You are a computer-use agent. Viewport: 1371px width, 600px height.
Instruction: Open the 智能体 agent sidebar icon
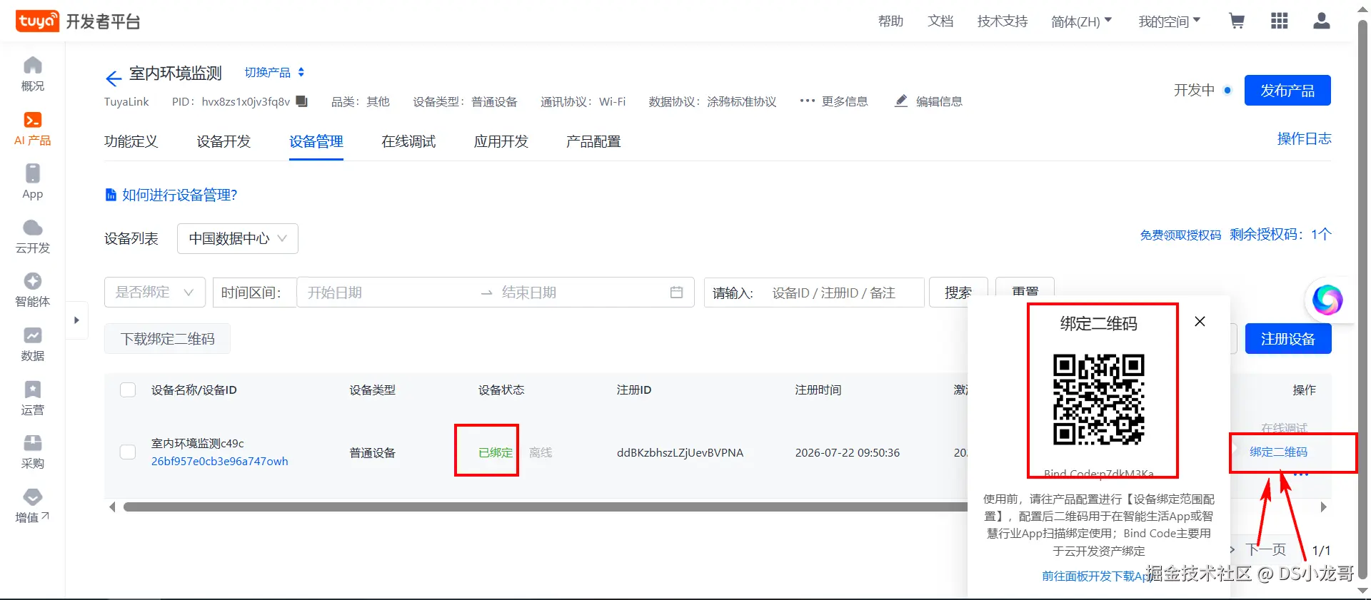(x=33, y=290)
